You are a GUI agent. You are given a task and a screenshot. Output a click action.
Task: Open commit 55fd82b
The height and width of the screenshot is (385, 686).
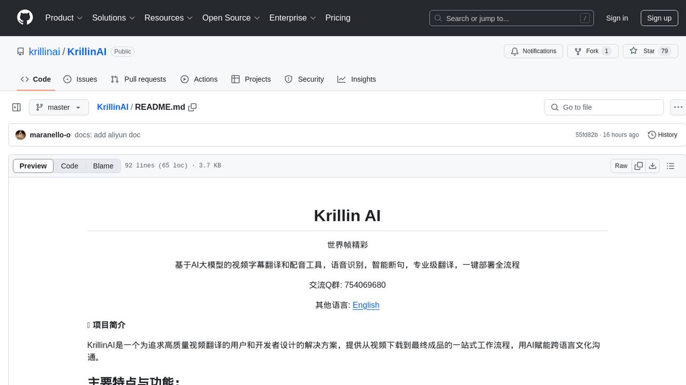pyautogui.click(x=587, y=135)
